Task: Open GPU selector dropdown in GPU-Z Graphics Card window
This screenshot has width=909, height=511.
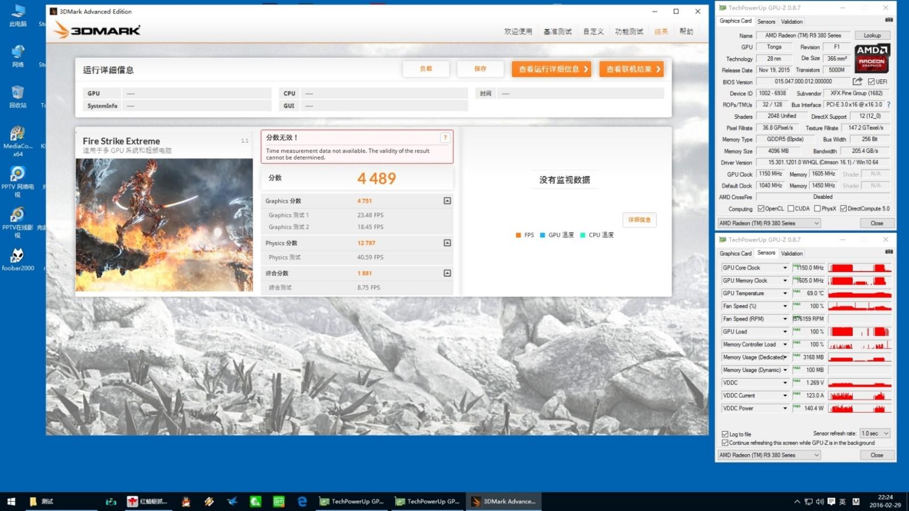Action: (x=769, y=223)
